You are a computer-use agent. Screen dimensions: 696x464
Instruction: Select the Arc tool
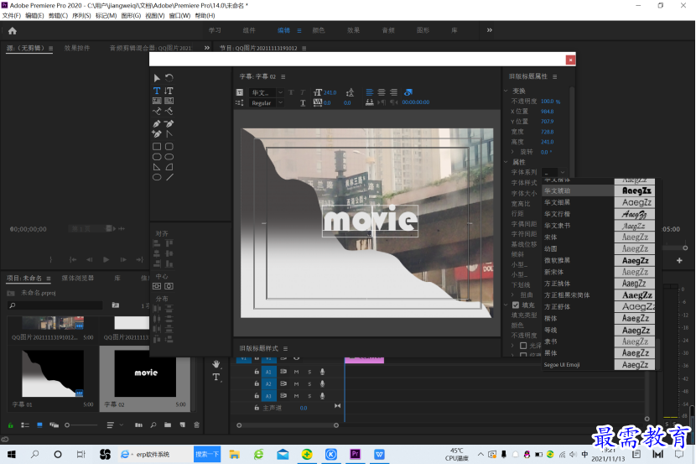click(169, 167)
